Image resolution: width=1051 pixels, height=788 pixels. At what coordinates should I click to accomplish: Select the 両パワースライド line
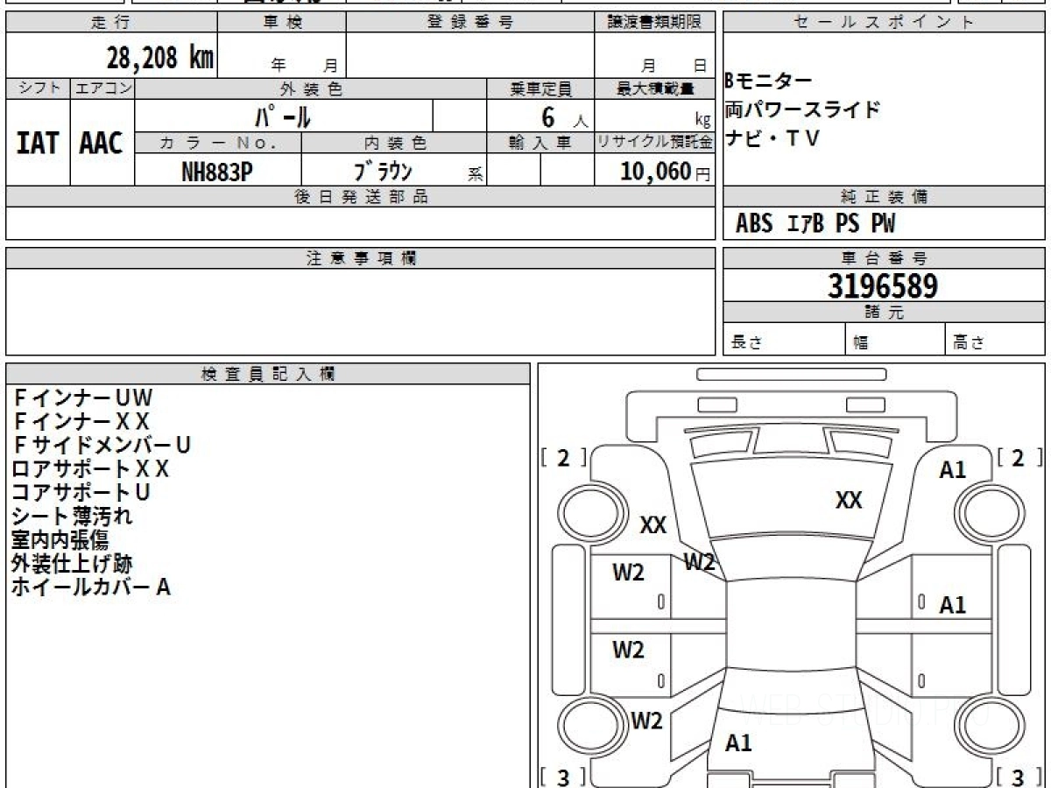tap(802, 109)
